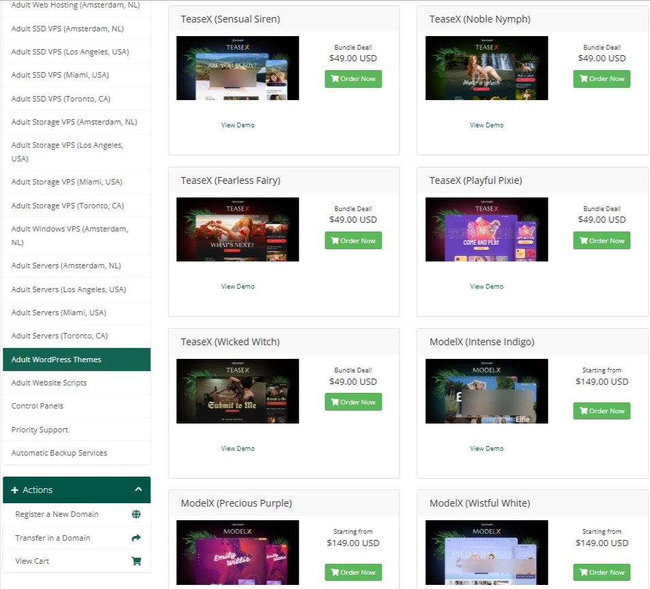
Task: Click the Fearless Fairy preview thumbnail
Action: 238,229
